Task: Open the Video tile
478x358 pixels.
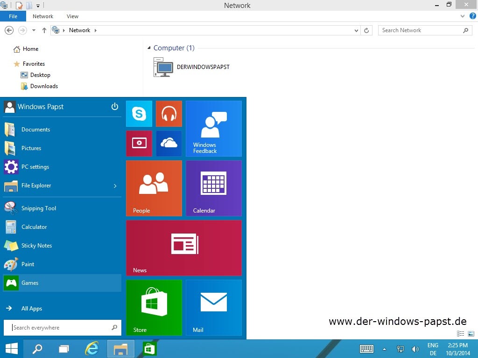Action: coord(139,144)
